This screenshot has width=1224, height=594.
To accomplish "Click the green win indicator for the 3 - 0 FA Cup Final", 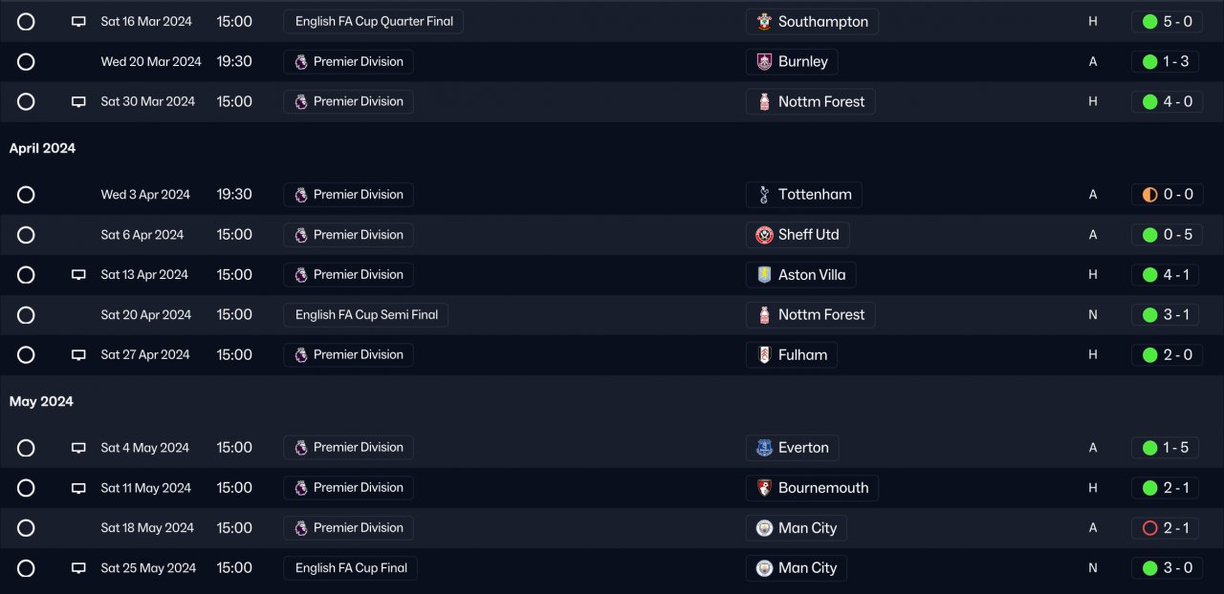I will [1149, 568].
